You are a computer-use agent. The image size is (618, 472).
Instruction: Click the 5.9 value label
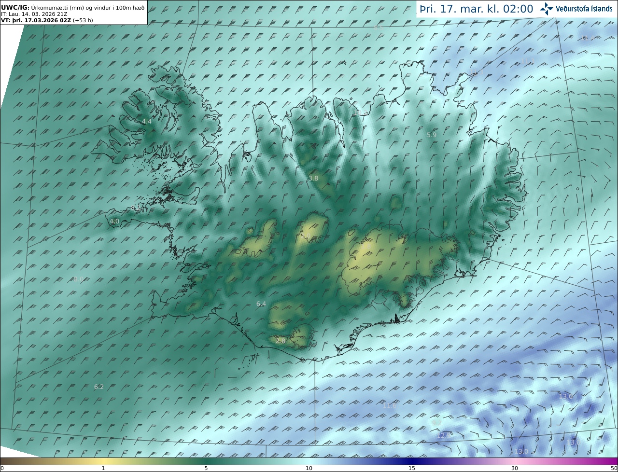pos(432,135)
